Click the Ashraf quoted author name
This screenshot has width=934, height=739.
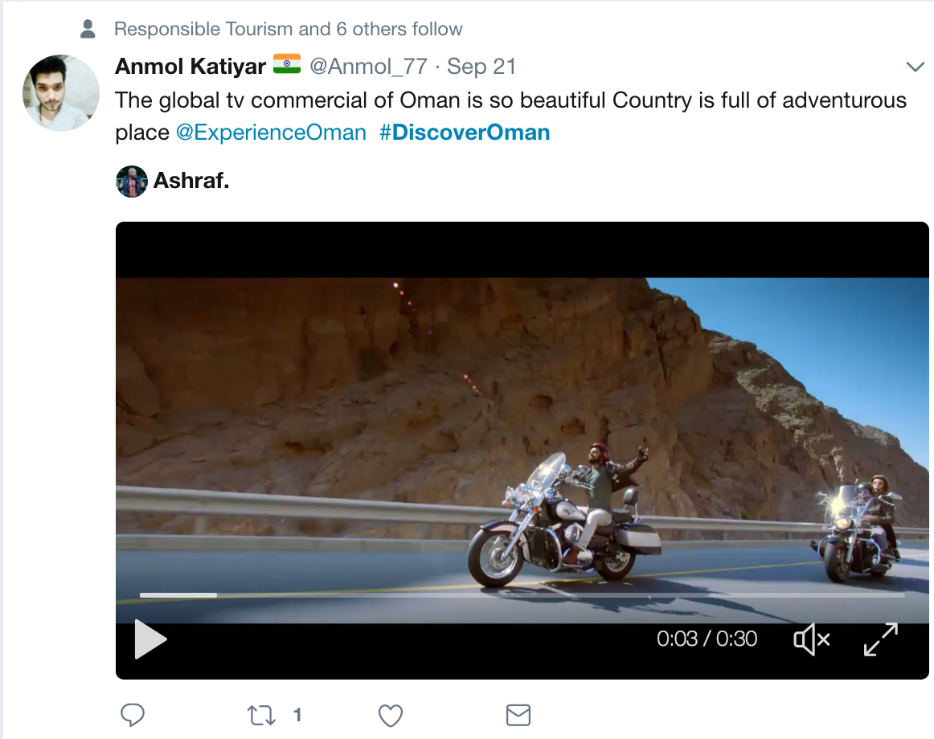tap(191, 181)
